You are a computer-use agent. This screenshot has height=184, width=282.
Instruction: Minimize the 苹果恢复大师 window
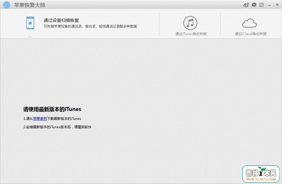click(x=269, y=5)
